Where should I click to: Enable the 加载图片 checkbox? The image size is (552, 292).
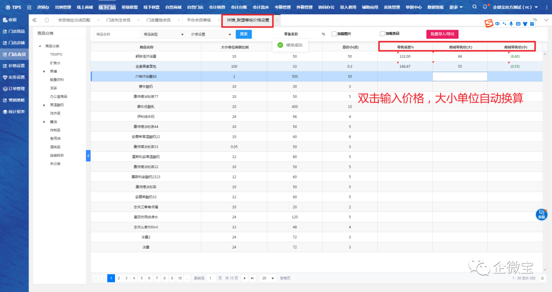334,34
